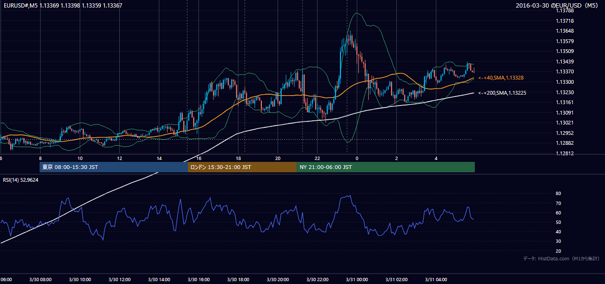This screenshot has width=605, height=284.
Task: Select the 東京 08:00-15:30 JST session bar
Action: (x=114, y=167)
